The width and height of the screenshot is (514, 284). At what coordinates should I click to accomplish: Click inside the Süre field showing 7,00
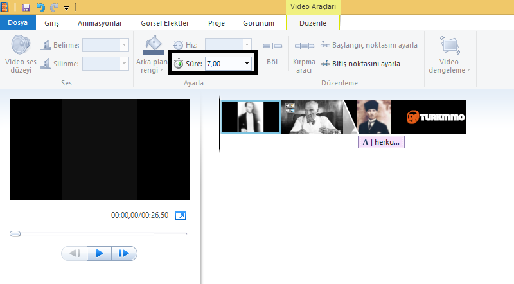click(224, 64)
